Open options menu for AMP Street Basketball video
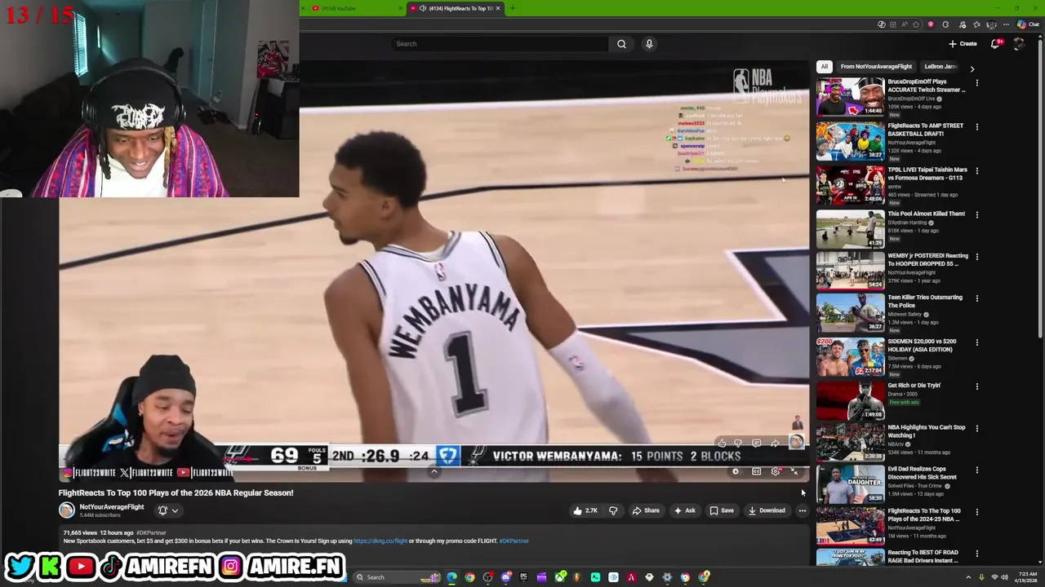 pos(976,126)
